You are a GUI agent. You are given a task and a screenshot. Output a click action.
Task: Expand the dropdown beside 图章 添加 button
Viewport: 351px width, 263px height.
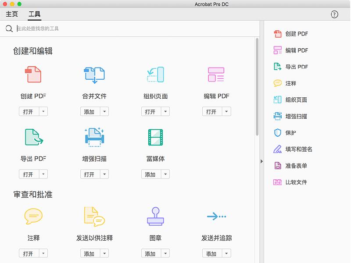[x=165, y=253]
